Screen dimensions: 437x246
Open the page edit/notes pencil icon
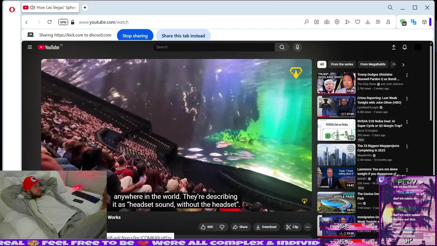tap(316, 22)
